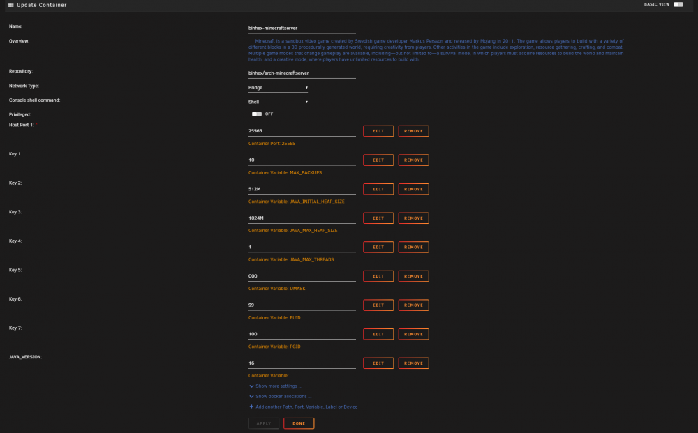
Task: Remove the UMASK variable
Action: [x=413, y=276]
